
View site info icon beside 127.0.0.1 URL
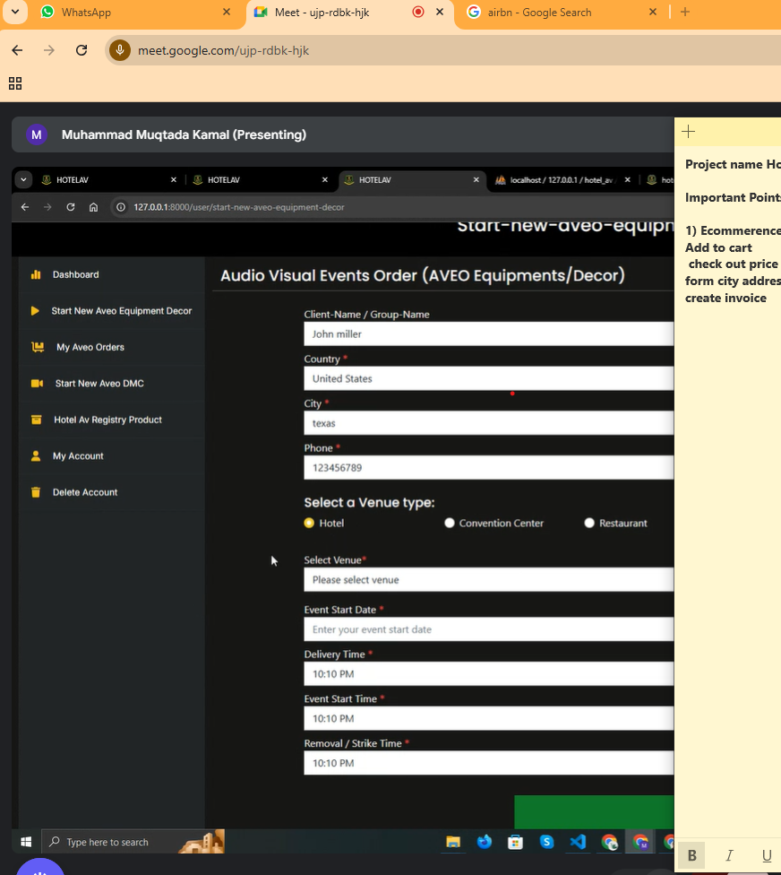[x=120, y=207]
